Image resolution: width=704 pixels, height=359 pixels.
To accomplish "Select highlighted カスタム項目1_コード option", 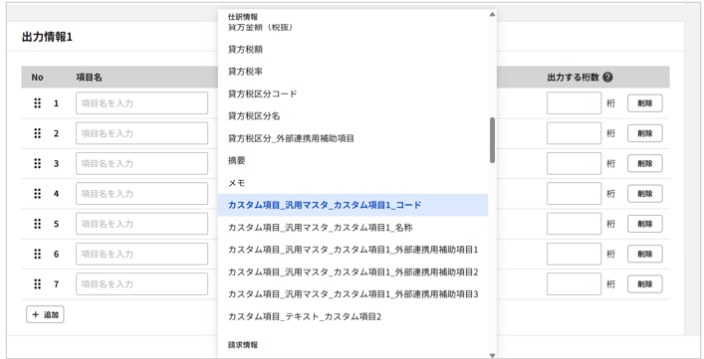I will point(352,205).
